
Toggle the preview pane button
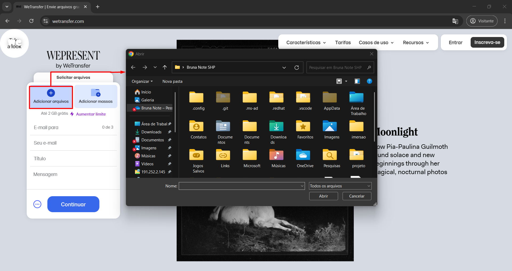pos(357,81)
